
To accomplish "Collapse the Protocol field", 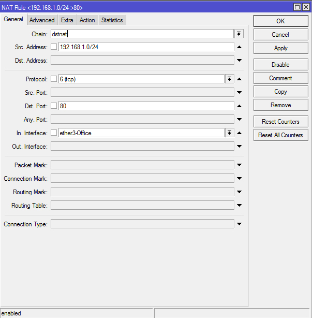I will click(x=239, y=79).
